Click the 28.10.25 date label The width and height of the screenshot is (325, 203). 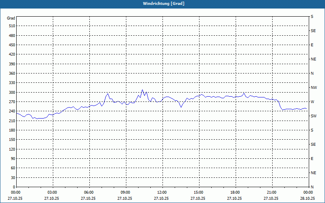coord(308,199)
